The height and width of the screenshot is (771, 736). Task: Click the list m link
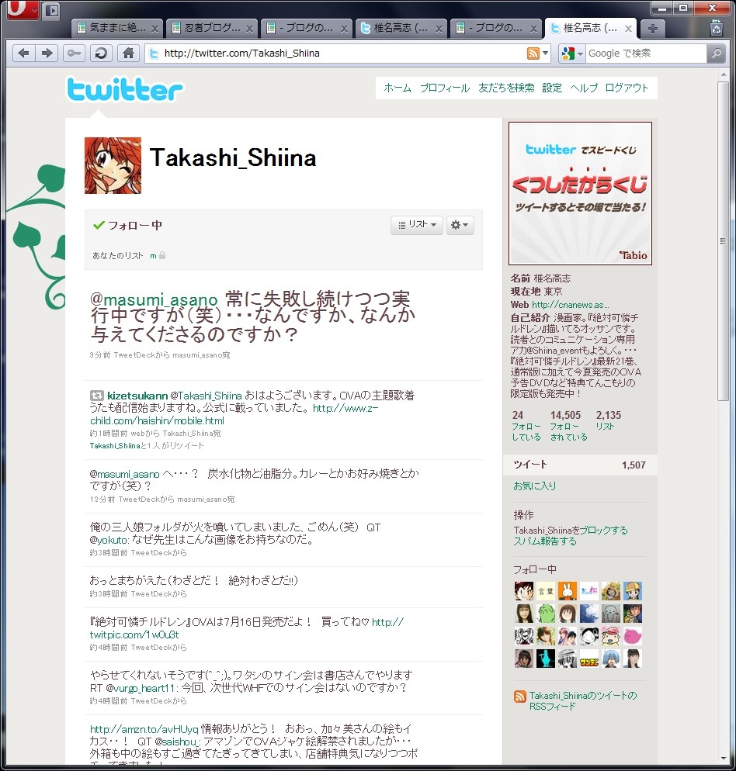point(153,256)
